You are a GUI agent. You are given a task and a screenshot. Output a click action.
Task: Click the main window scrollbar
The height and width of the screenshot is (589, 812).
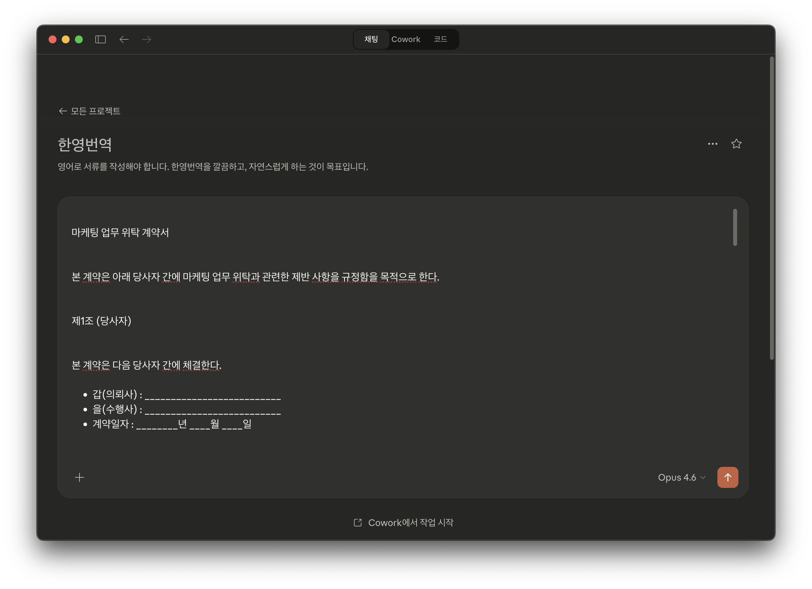click(x=772, y=207)
